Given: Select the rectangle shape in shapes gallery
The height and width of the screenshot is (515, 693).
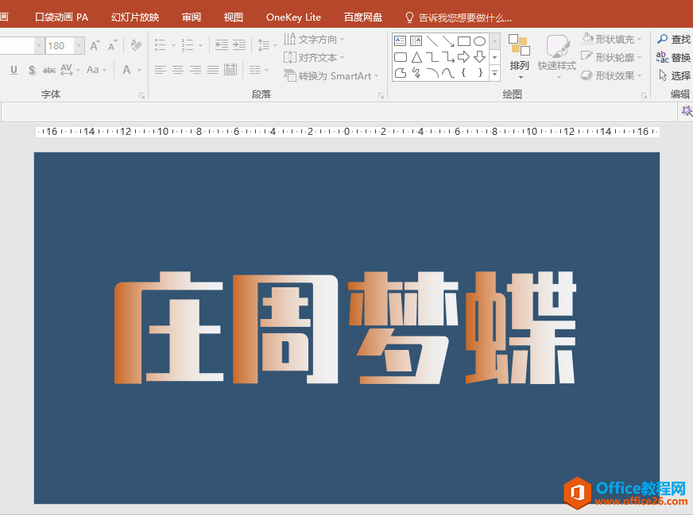Looking at the screenshot, I should tap(464, 41).
